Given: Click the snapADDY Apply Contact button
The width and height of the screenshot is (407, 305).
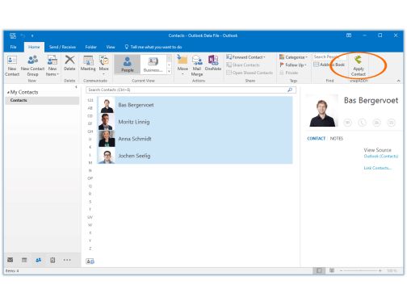Looking at the screenshot, I should (359, 65).
